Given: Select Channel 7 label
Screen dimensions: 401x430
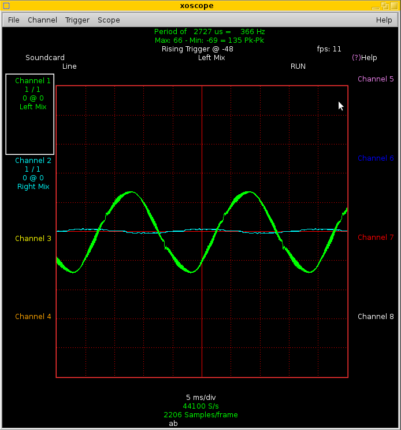Looking at the screenshot, I should pyautogui.click(x=376, y=238).
